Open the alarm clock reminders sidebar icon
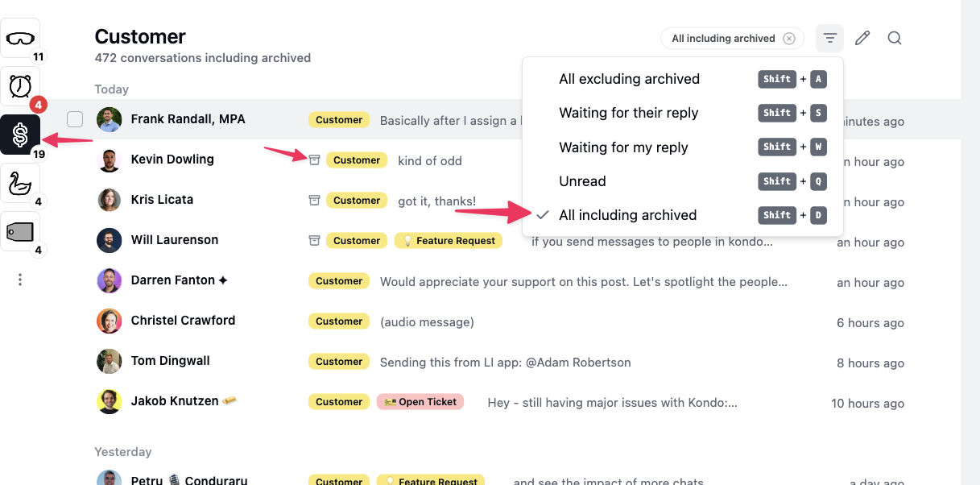980x485 pixels. tap(20, 86)
